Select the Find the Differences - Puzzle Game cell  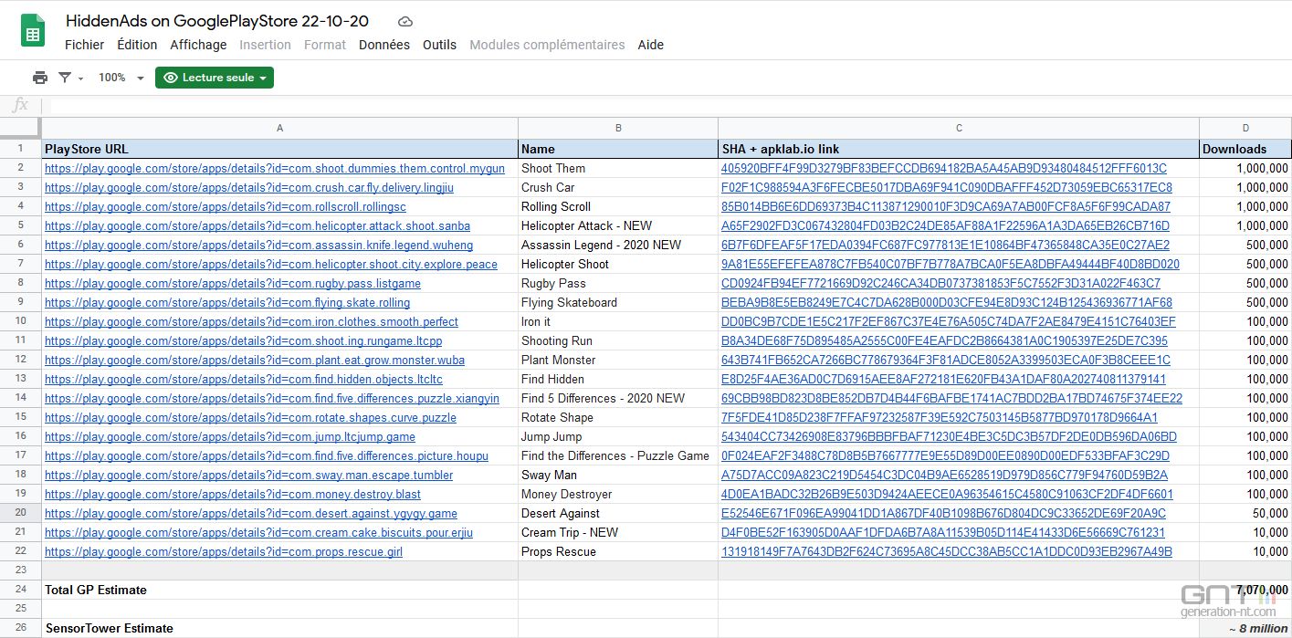pyautogui.click(x=618, y=455)
